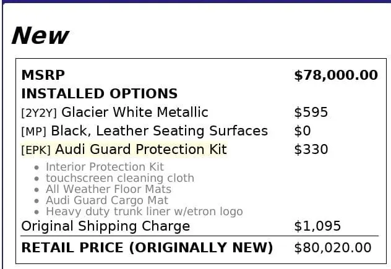Image resolution: width=391 pixels, height=269 pixels.
Task: Click the $80,020.00 retail price total
Action: [x=333, y=248]
